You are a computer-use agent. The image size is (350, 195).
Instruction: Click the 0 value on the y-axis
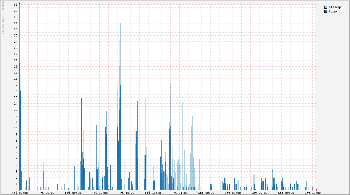(x=17, y=190)
